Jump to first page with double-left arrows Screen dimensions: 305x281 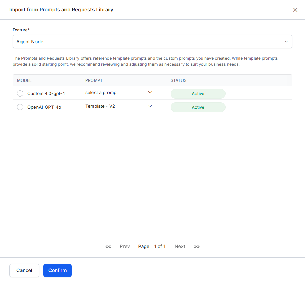(x=108, y=246)
